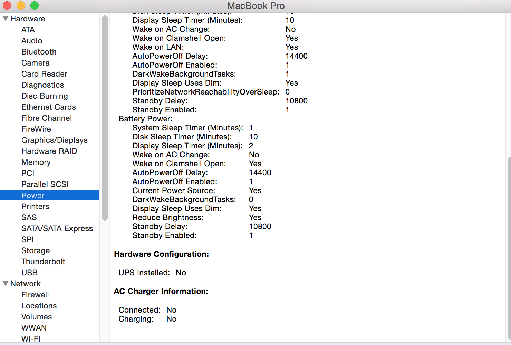511x345 pixels.
Task: Select FireWire in the sidebar
Action: tap(36, 129)
